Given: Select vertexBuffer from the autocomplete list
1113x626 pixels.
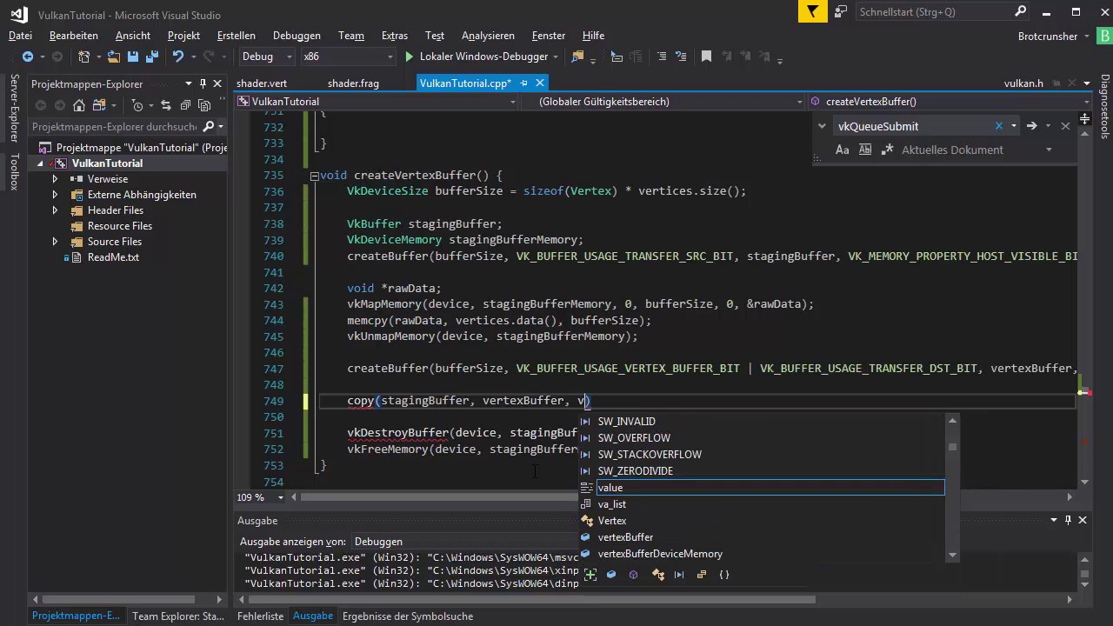Looking at the screenshot, I should 625,537.
